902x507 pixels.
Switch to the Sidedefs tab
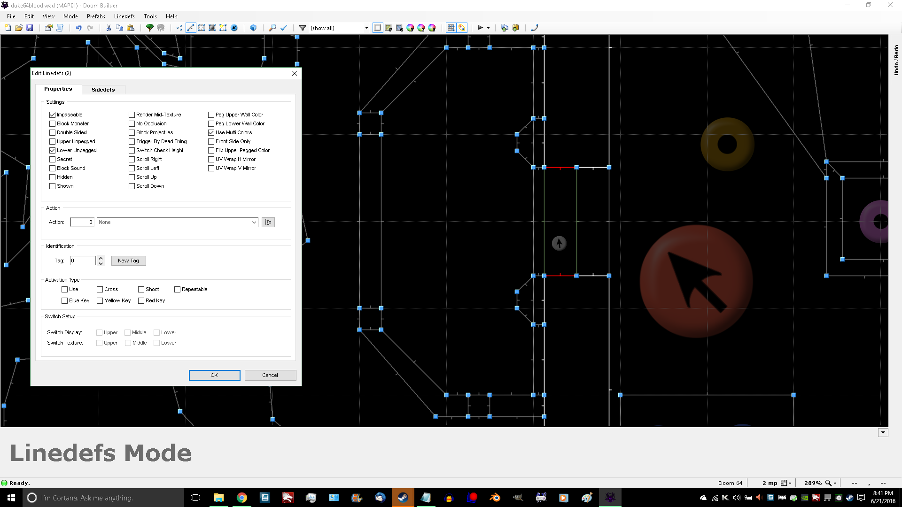click(103, 89)
